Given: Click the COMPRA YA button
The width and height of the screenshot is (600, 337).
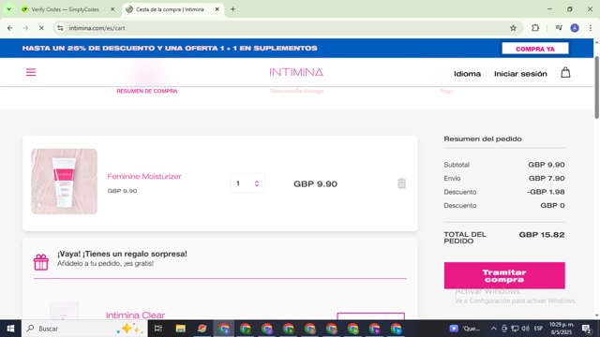Looking at the screenshot, I should coord(535,49).
